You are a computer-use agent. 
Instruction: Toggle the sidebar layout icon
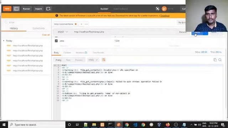coord(16,9)
